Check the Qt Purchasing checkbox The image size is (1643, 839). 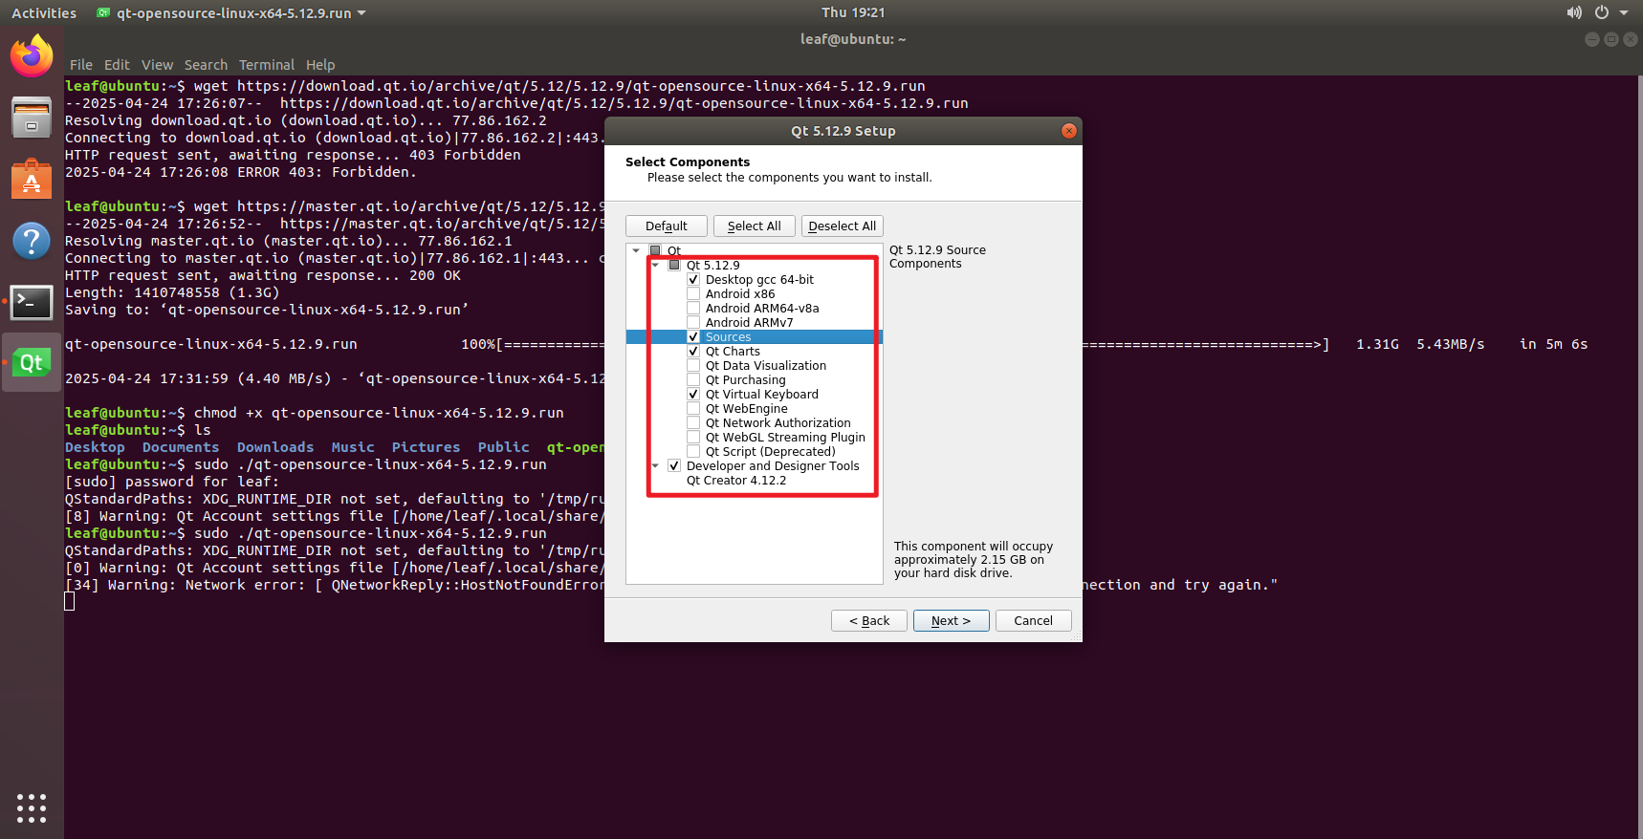(x=693, y=380)
